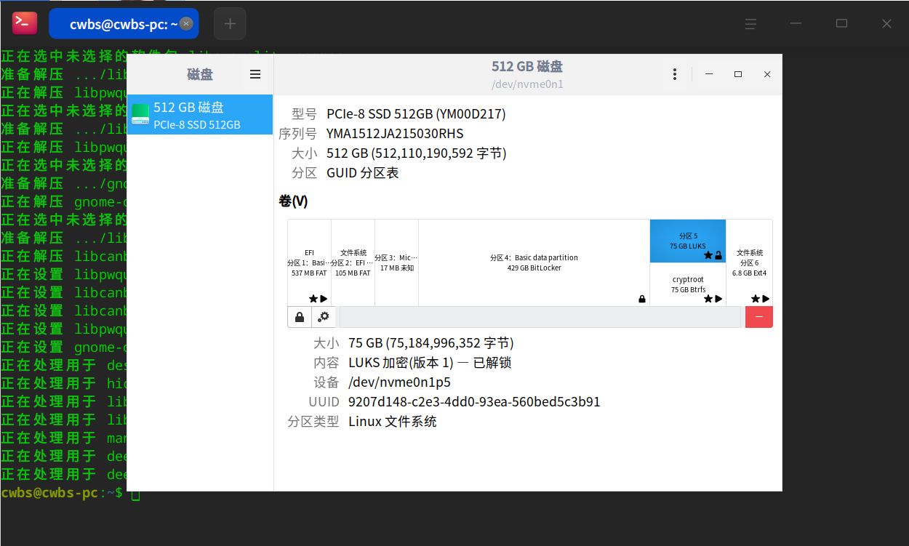Click the unlocked padlock on partition 5
The width and height of the screenshot is (909, 546).
coord(718,255)
